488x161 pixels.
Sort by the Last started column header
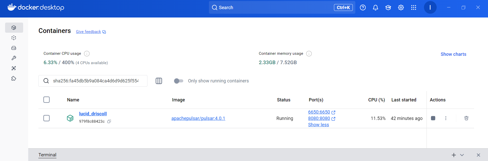coord(404,100)
